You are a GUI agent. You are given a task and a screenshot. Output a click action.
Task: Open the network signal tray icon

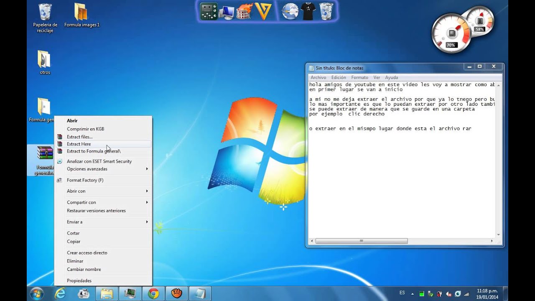(x=466, y=294)
